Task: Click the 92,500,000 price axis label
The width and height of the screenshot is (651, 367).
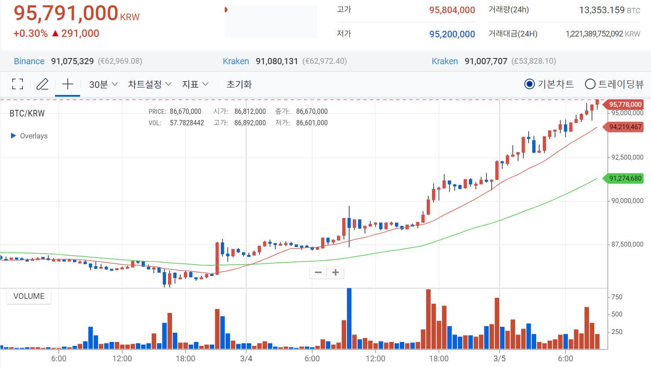Action: point(628,157)
